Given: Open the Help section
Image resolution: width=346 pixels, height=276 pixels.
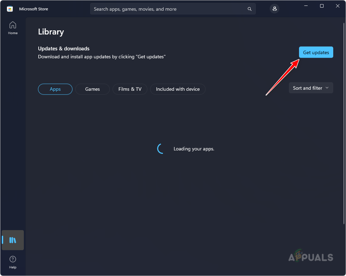Looking at the screenshot, I should 12,262.
